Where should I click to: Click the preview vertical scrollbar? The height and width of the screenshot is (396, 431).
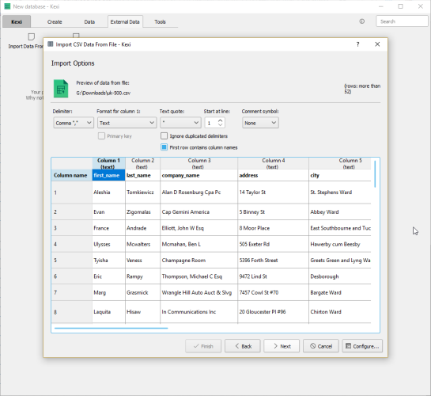[x=375, y=174]
